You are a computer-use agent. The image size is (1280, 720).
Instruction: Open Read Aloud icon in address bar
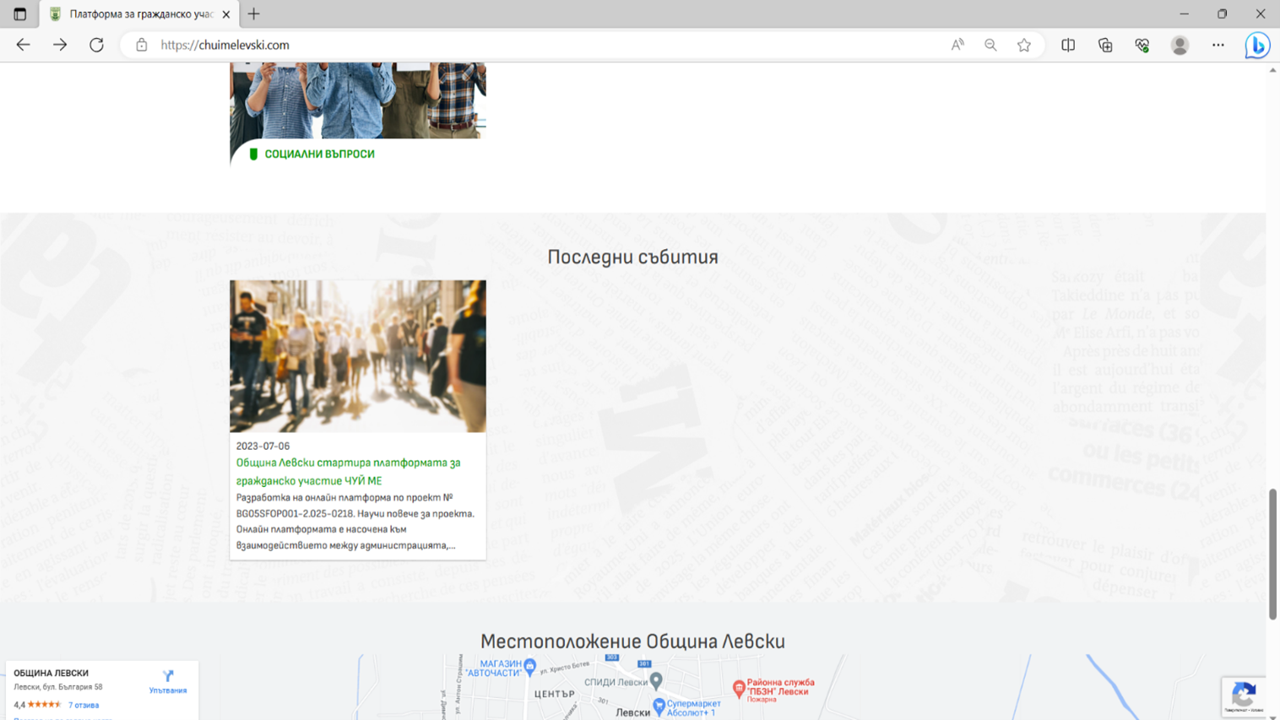click(957, 45)
